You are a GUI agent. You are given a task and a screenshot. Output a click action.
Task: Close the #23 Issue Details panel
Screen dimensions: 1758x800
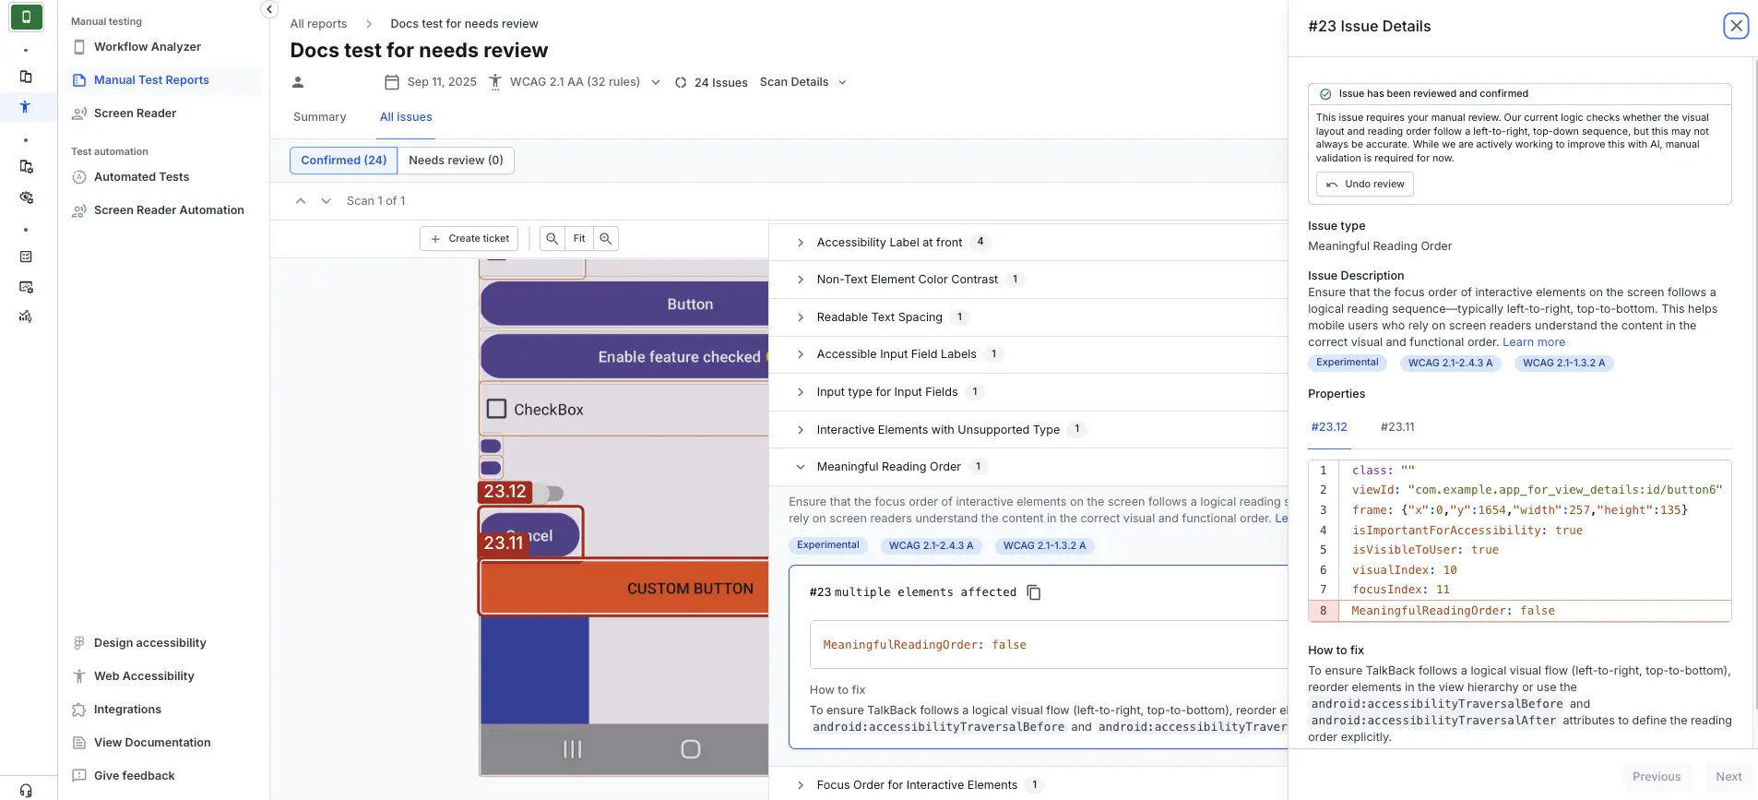pos(1735,26)
